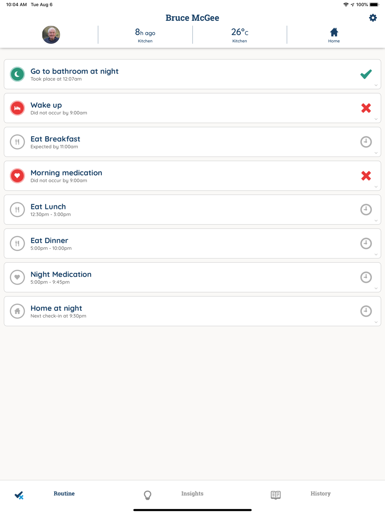Tap the fork icon beside Eat Lunch

(17, 210)
